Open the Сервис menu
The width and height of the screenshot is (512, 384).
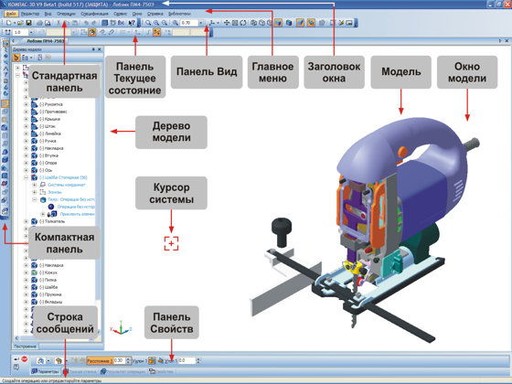pos(121,14)
